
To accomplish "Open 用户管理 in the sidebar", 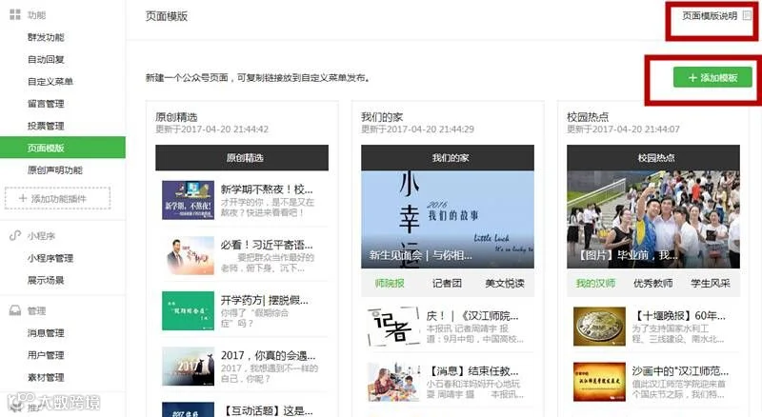I will point(46,355).
